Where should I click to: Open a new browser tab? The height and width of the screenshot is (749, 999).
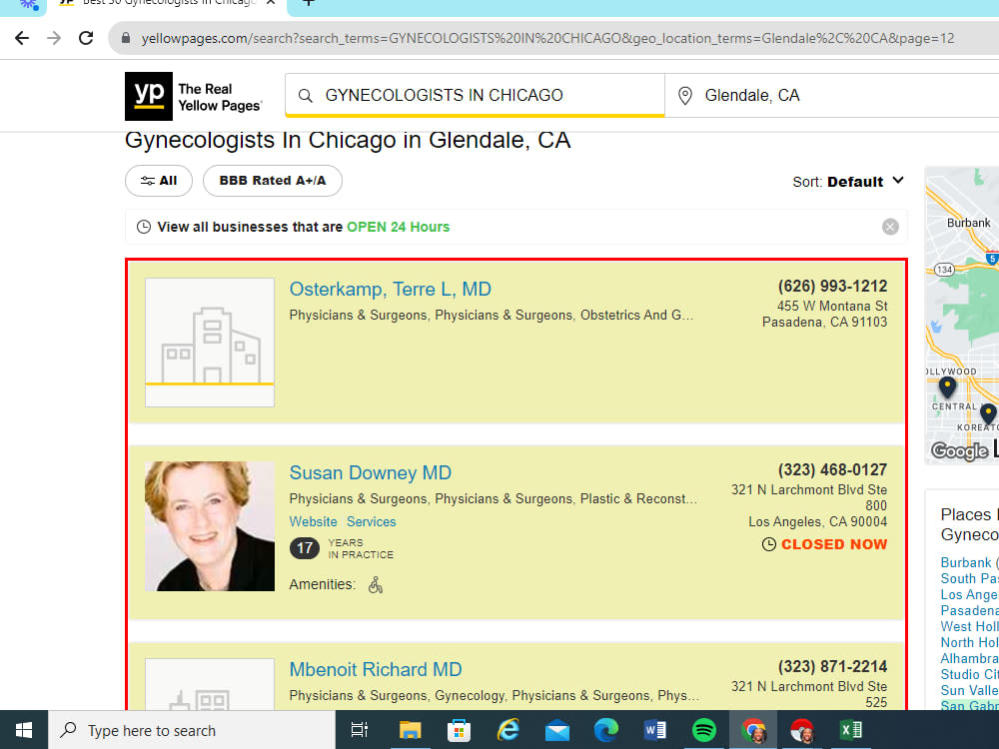[x=309, y=3]
